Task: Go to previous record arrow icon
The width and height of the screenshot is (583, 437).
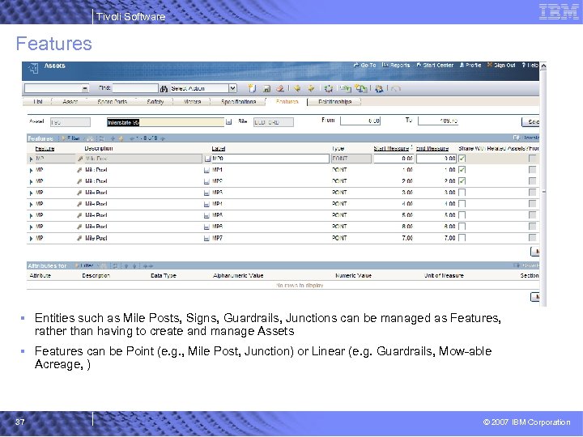Action: (296, 88)
